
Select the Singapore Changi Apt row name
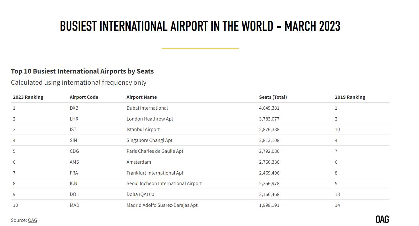[x=149, y=140]
